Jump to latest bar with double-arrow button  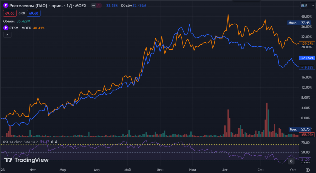point(291,161)
